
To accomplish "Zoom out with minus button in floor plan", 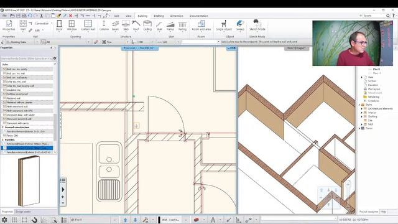I will [63, 203].
